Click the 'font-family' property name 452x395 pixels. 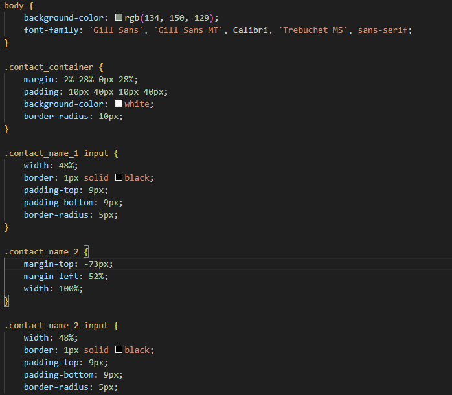pyautogui.click(x=51, y=30)
